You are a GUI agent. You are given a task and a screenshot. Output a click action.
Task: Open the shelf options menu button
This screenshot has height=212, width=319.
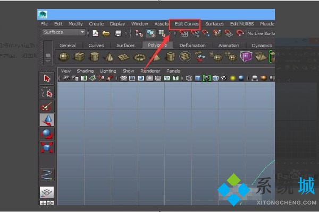click(48, 55)
